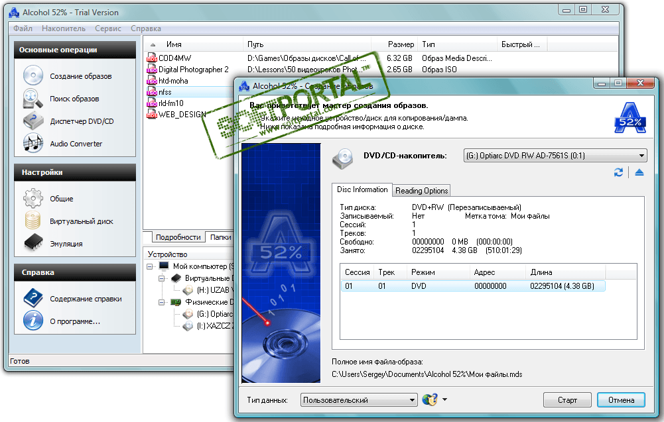
Task: Click the Адрес column header
Action: coord(498,272)
